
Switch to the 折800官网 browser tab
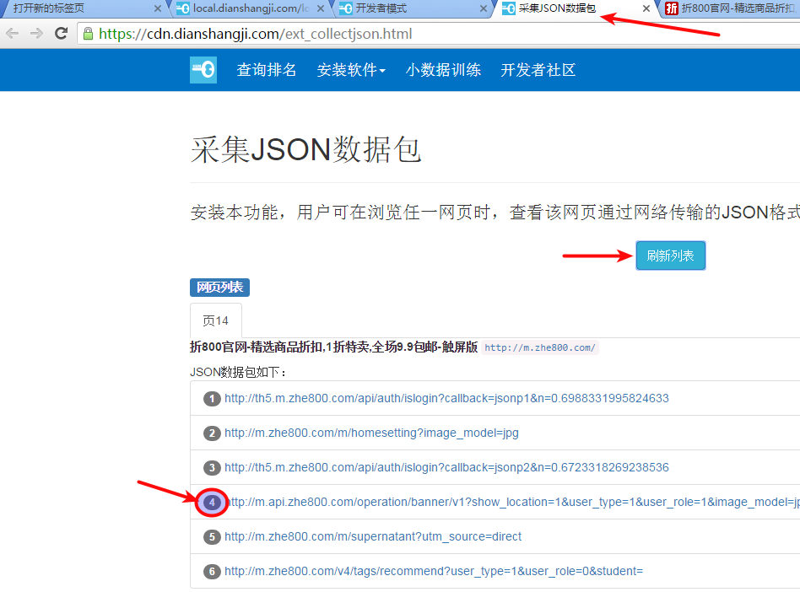734,8
